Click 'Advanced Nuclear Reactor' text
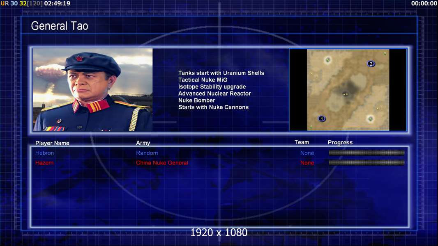Screen dimensions: 438x246 click(x=214, y=93)
